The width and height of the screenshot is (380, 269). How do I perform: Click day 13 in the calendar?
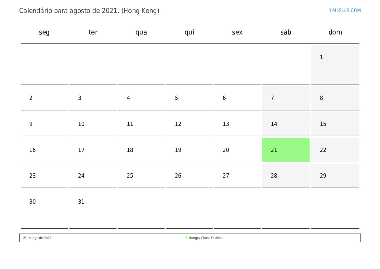237,124
